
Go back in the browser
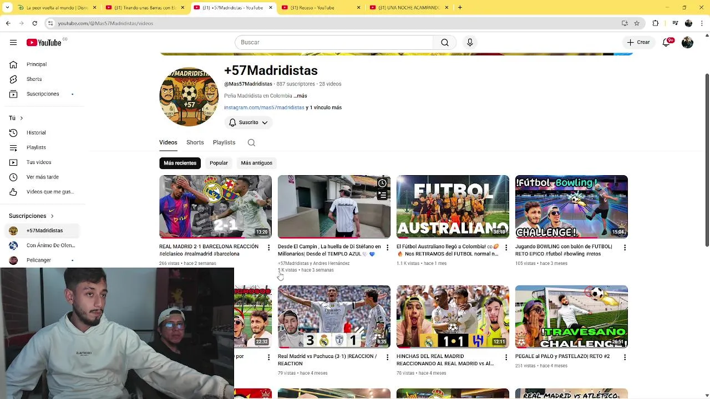(x=8, y=23)
